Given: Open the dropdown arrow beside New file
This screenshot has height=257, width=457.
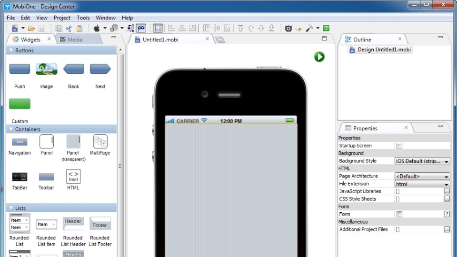Looking at the screenshot, I should [x=23, y=28].
